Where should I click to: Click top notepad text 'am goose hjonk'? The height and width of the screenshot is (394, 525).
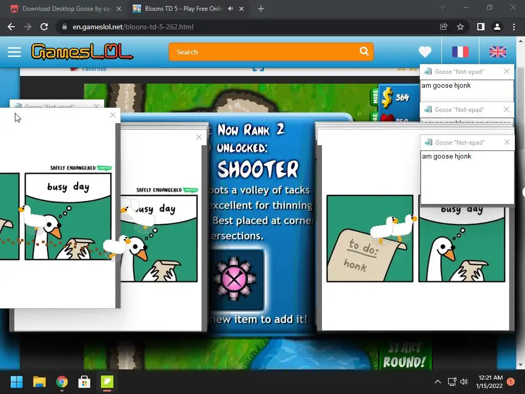click(x=446, y=86)
